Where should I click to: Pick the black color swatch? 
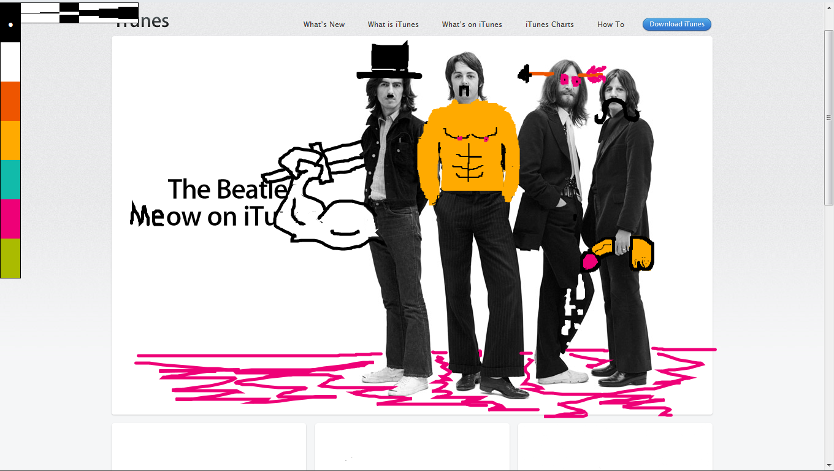[x=10, y=23]
